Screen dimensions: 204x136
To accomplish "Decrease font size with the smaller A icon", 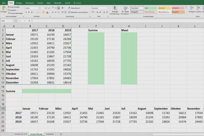I will point(49,8).
